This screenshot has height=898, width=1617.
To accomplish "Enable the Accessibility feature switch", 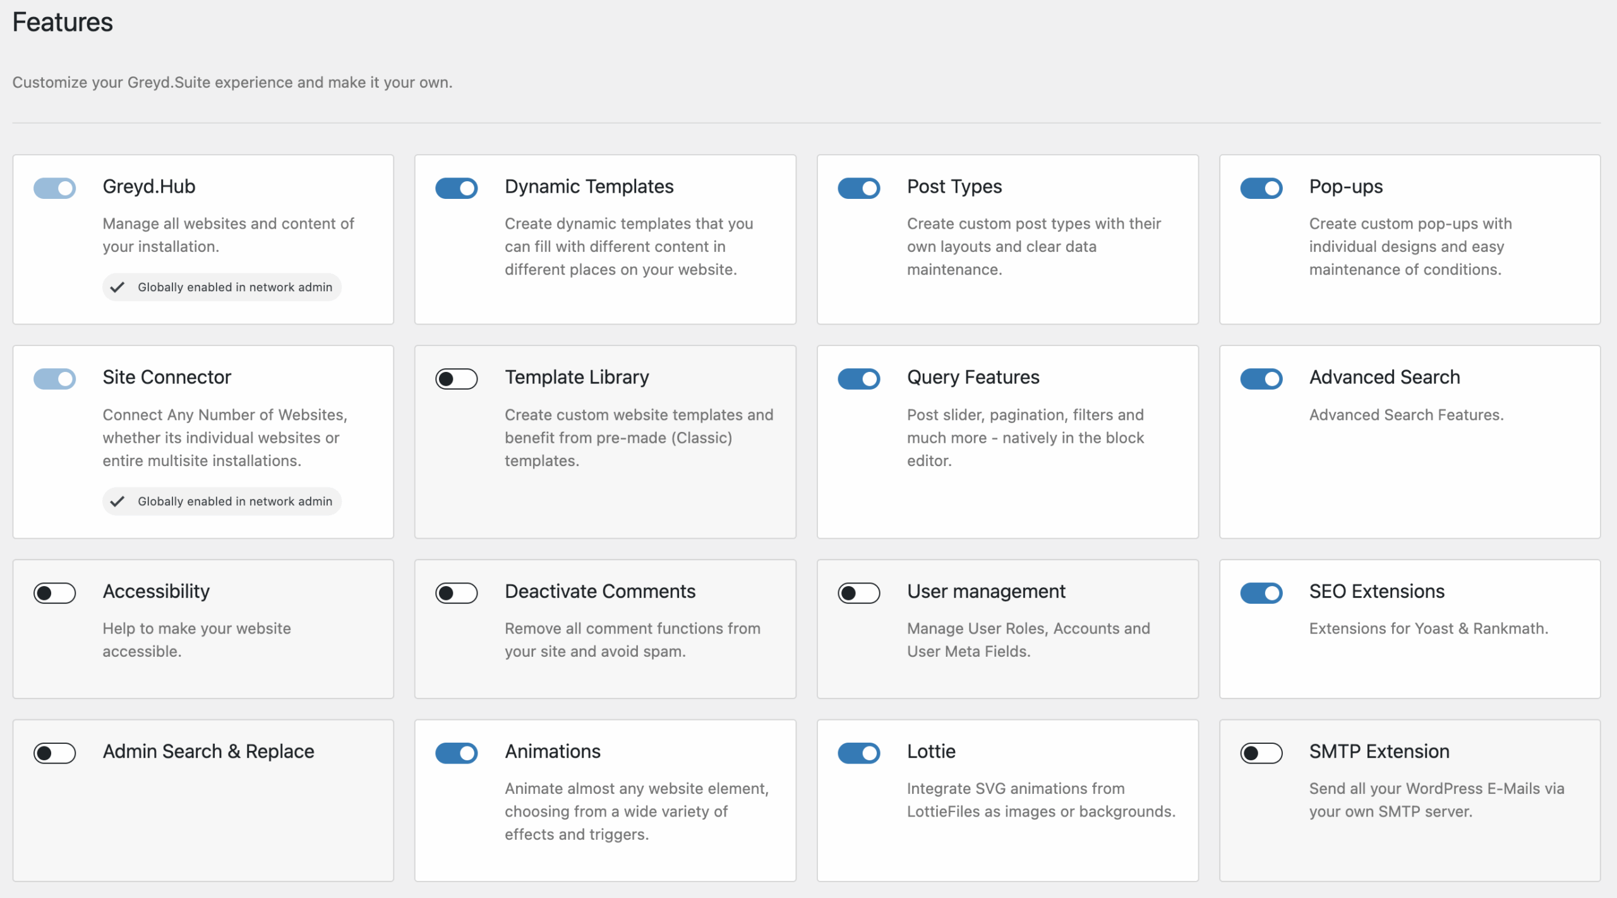I will (x=54, y=593).
